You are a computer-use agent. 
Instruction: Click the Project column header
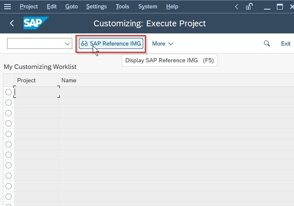click(x=37, y=80)
